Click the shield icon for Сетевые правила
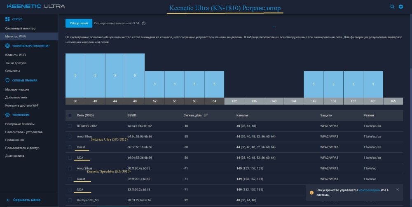Image resolution: width=412 pixels, height=207 pixels. coord(7,81)
